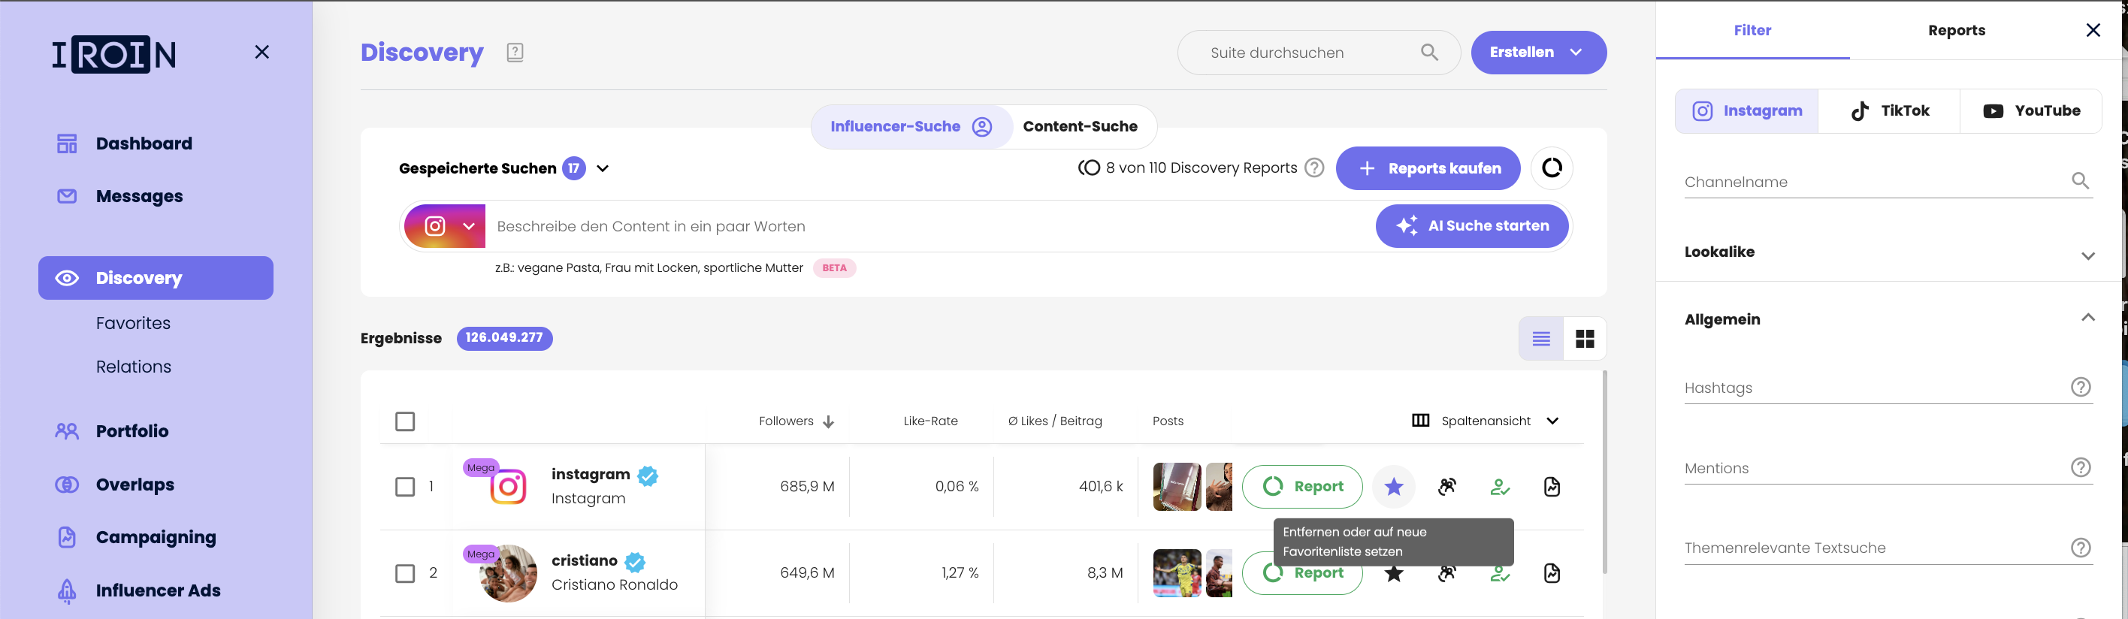Click the favorite star icon for instagram row

click(1393, 487)
